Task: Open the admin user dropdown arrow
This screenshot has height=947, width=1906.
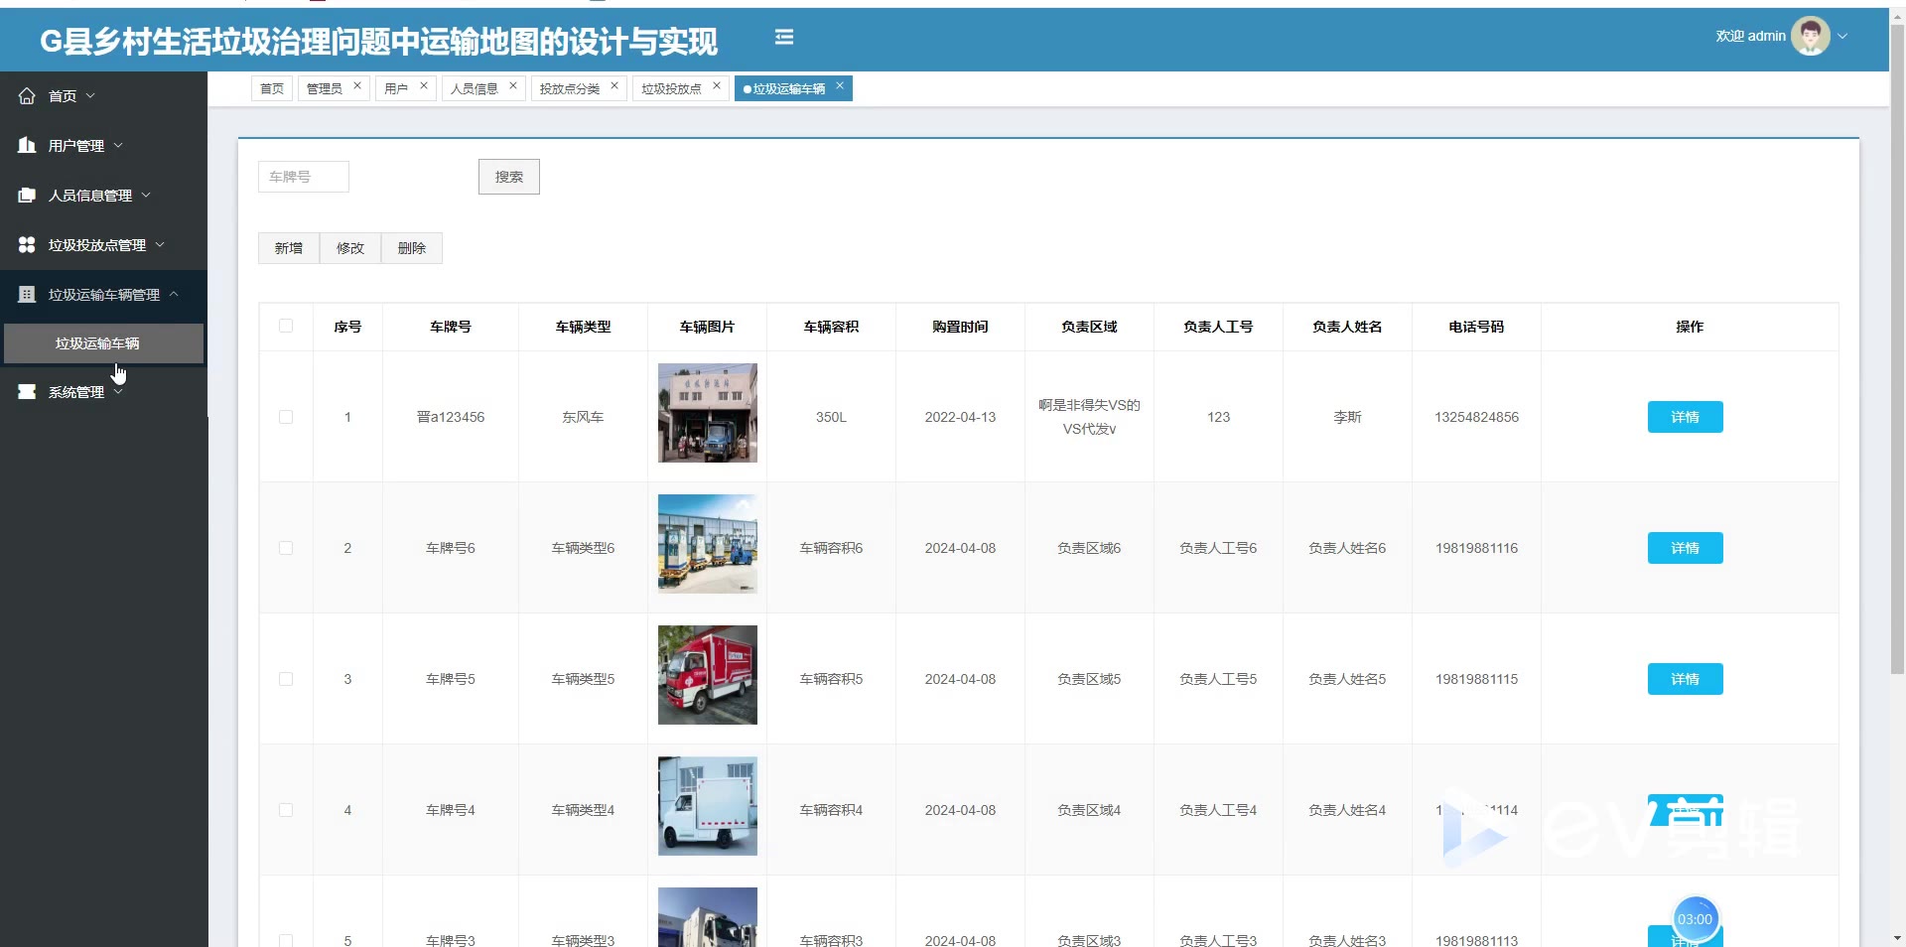Action: (x=1843, y=37)
